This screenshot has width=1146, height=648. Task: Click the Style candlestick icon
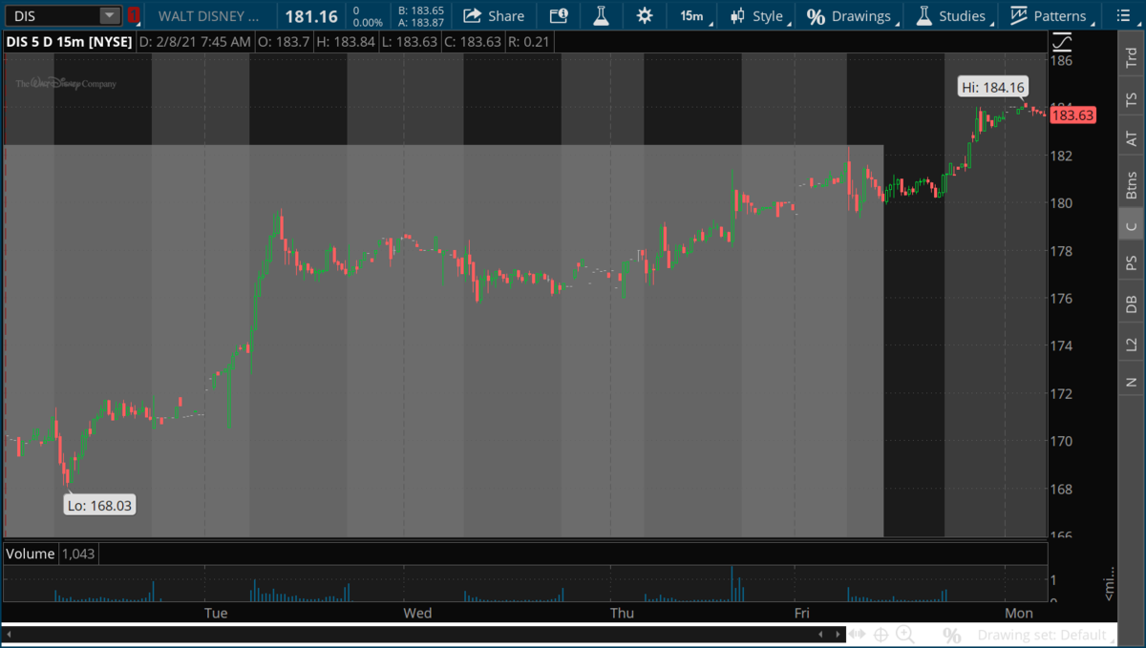[737, 15]
